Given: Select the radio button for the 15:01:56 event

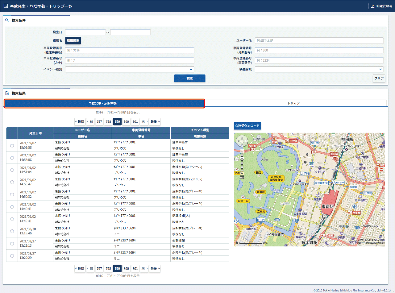Looking at the screenshot, I should pyautogui.click(x=12, y=146).
